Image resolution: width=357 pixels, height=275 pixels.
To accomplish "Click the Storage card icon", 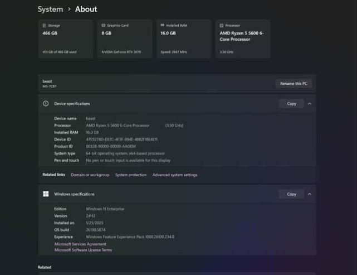I will tap(44, 26).
